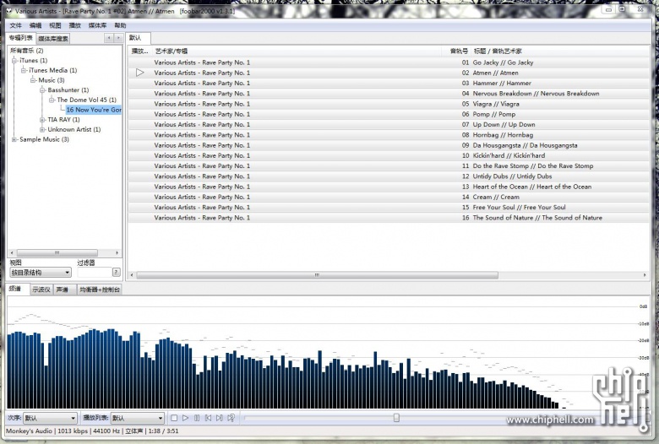Click the 过滤器 filter input field
This screenshot has height=444, width=659.
[x=95, y=272]
